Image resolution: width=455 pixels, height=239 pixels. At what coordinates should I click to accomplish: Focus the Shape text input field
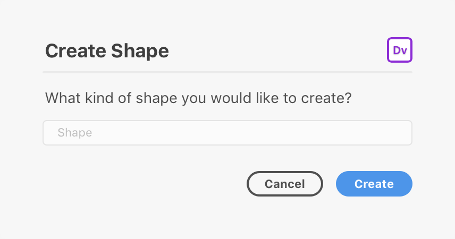pos(227,133)
